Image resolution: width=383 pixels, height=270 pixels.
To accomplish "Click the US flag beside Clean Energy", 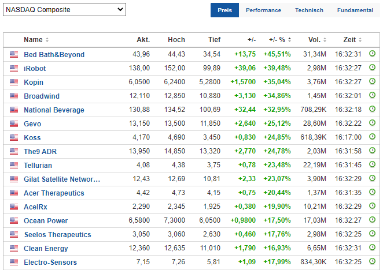I will (14, 248).
